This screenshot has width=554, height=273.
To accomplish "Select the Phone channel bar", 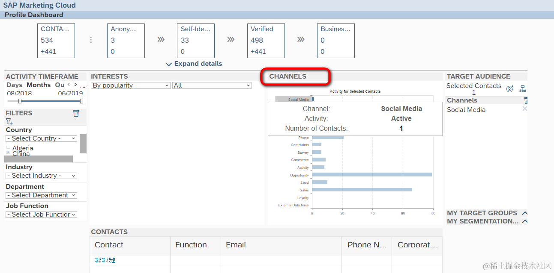I will coord(328,138).
